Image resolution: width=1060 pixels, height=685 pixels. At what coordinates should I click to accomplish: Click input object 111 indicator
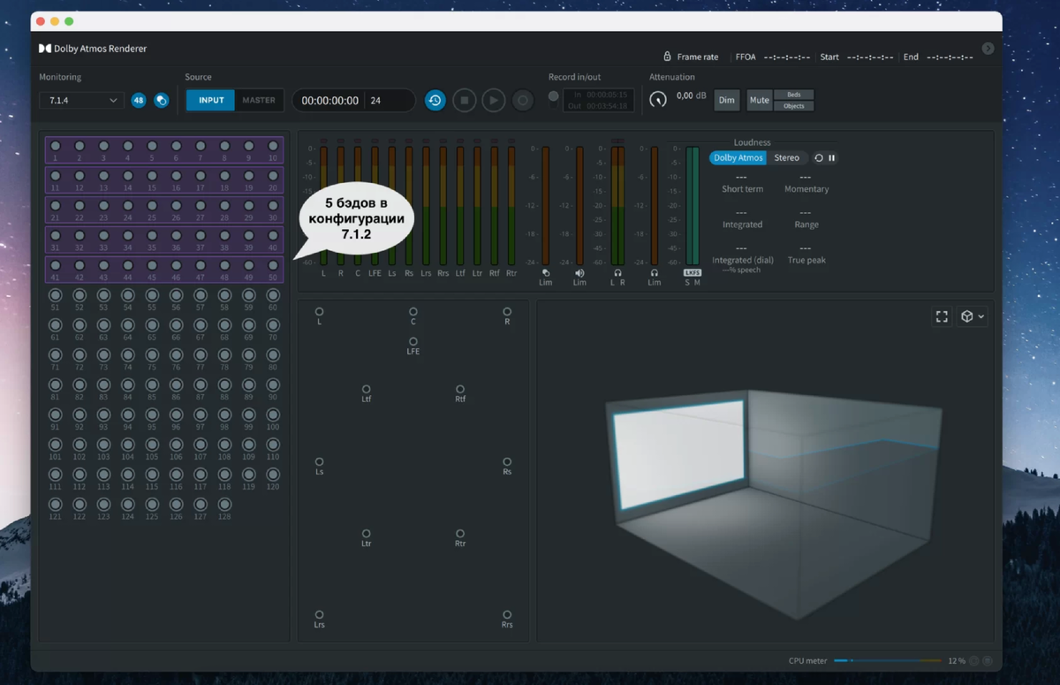(x=56, y=475)
